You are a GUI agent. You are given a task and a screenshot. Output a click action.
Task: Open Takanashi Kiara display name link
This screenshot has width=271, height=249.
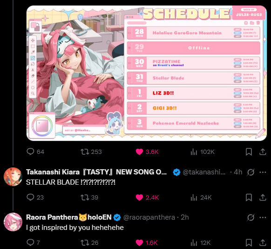point(96,172)
